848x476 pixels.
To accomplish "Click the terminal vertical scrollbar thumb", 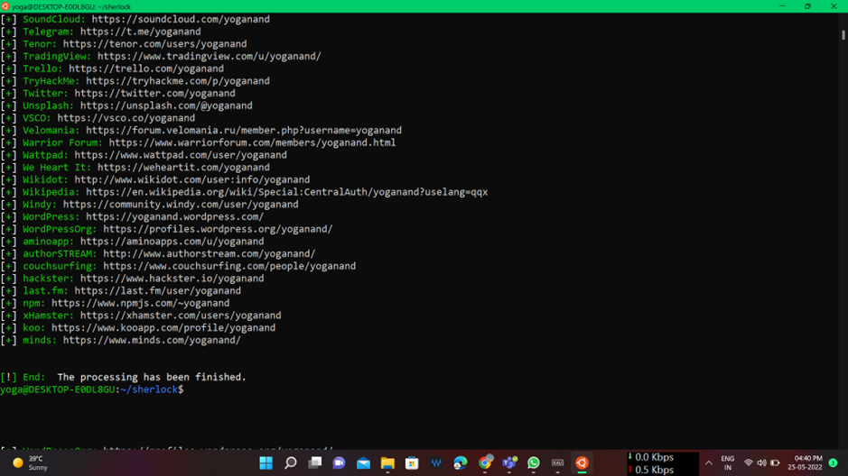I will tap(843, 34).
